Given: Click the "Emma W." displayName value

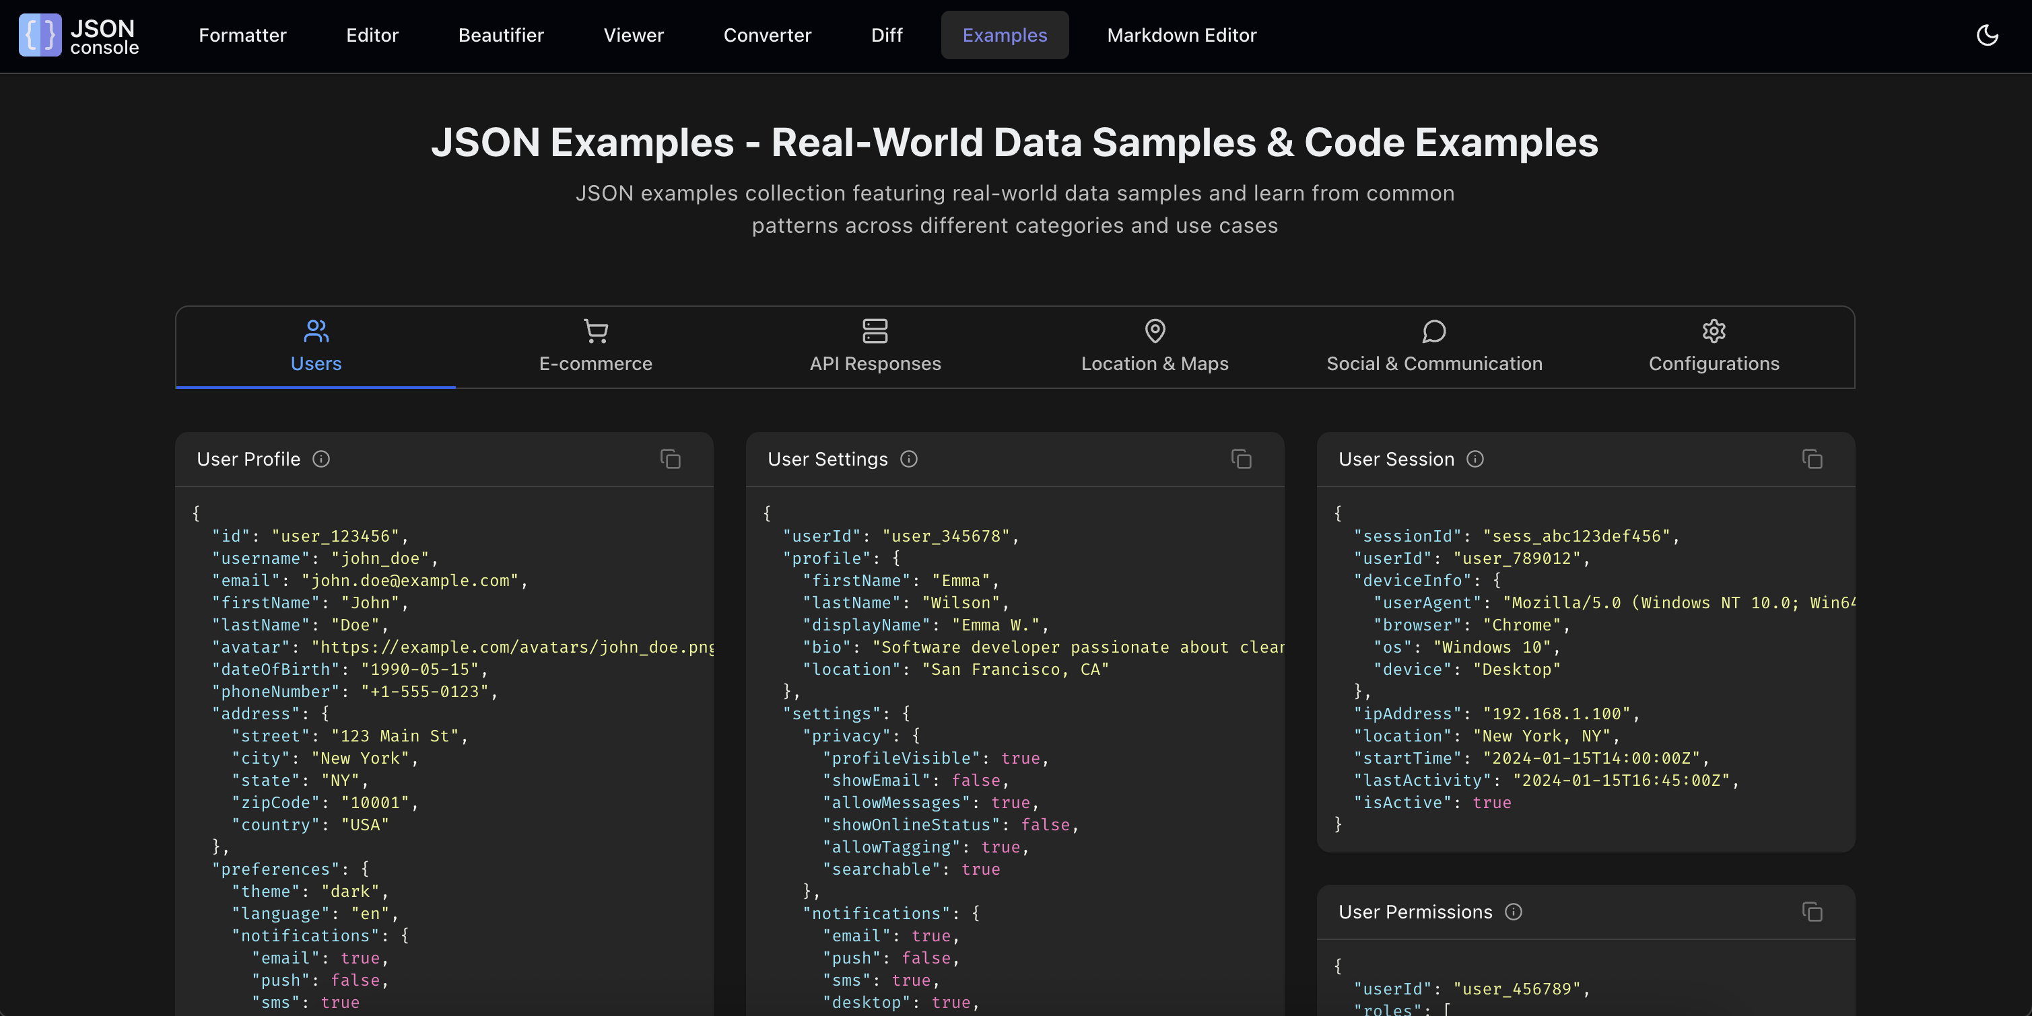Looking at the screenshot, I should (996, 625).
